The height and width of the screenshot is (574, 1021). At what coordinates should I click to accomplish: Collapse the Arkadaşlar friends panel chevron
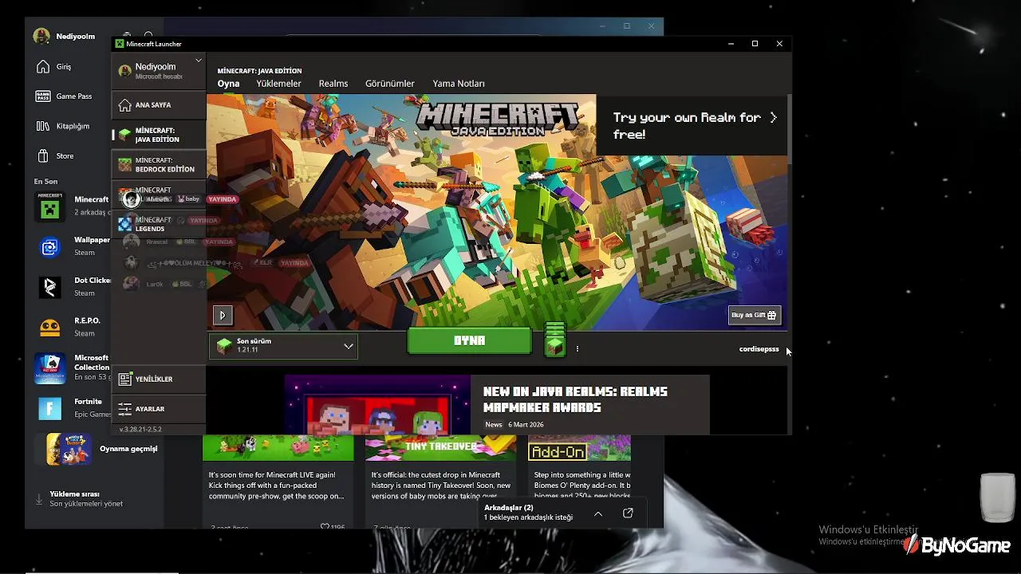click(x=598, y=513)
